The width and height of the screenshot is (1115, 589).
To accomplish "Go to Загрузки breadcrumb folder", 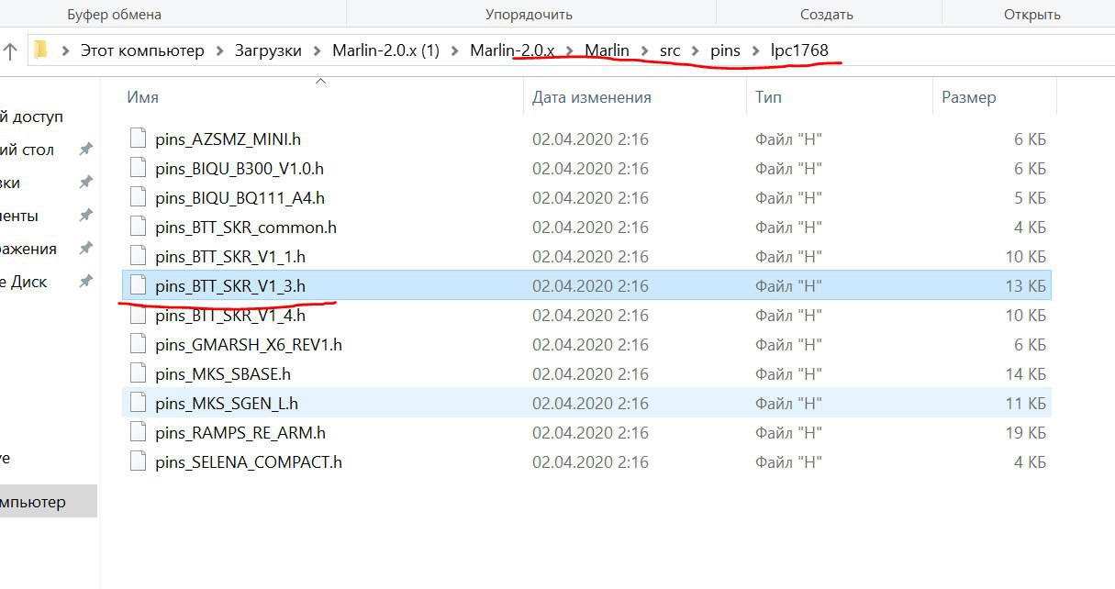I will (268, 51).
